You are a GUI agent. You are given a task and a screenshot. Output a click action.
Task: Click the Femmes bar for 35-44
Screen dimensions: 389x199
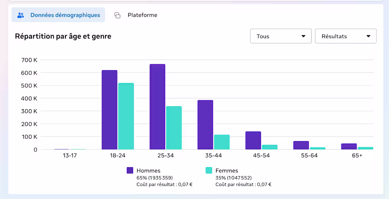pyautogui.click(x=222, y=142)
